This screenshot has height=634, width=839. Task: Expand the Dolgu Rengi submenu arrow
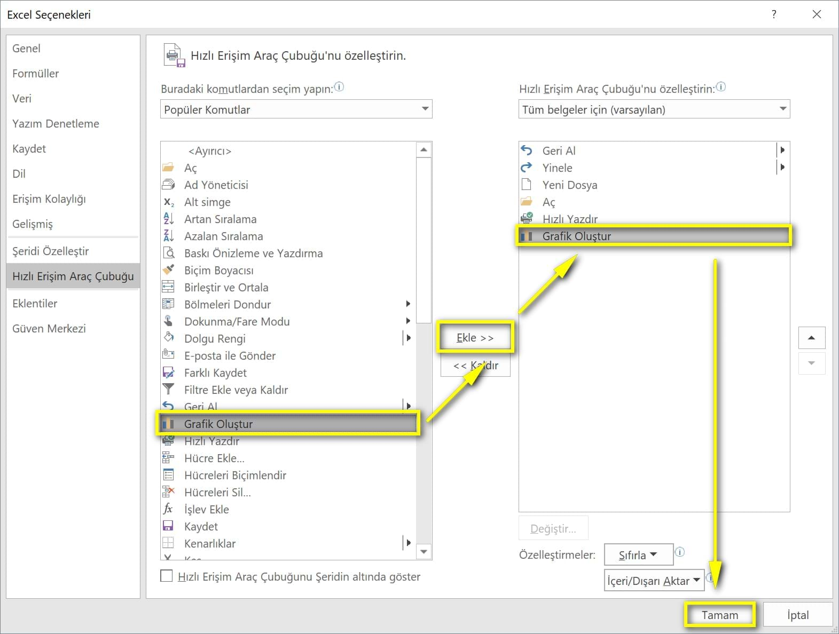pyautogui.click(x=408, y=338)
